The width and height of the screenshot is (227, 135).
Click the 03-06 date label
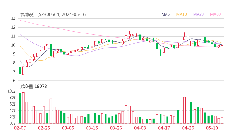[68, 128]
